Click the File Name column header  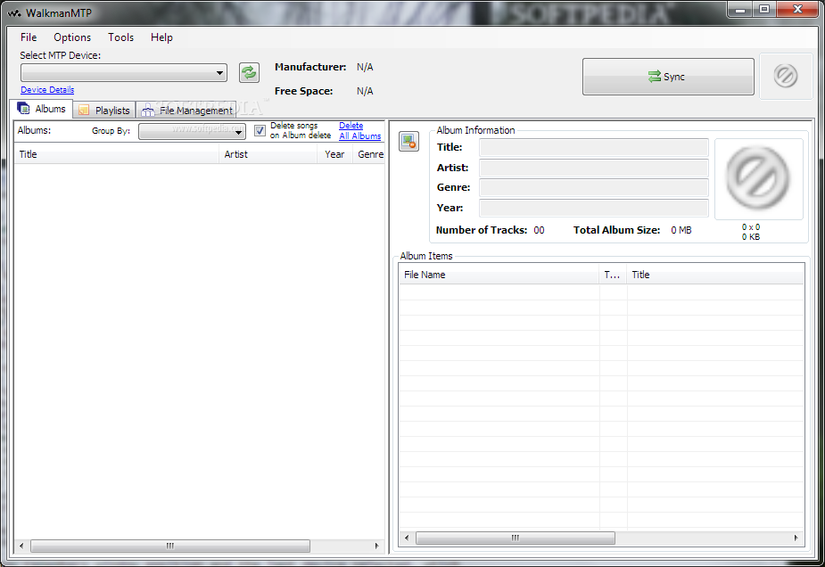(499, 275)
